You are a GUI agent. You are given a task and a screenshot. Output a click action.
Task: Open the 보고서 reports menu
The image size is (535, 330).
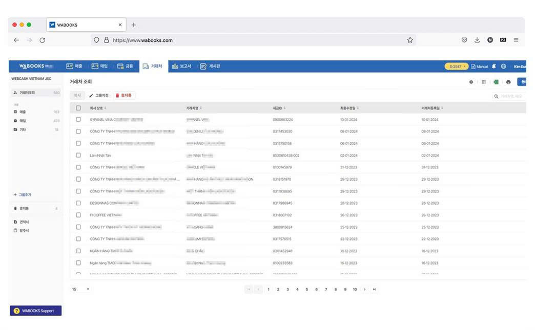[181, 66]
